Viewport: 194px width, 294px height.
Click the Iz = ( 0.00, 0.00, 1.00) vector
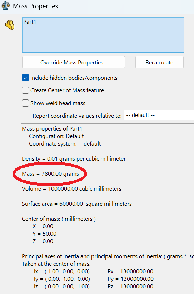[62, 286]
